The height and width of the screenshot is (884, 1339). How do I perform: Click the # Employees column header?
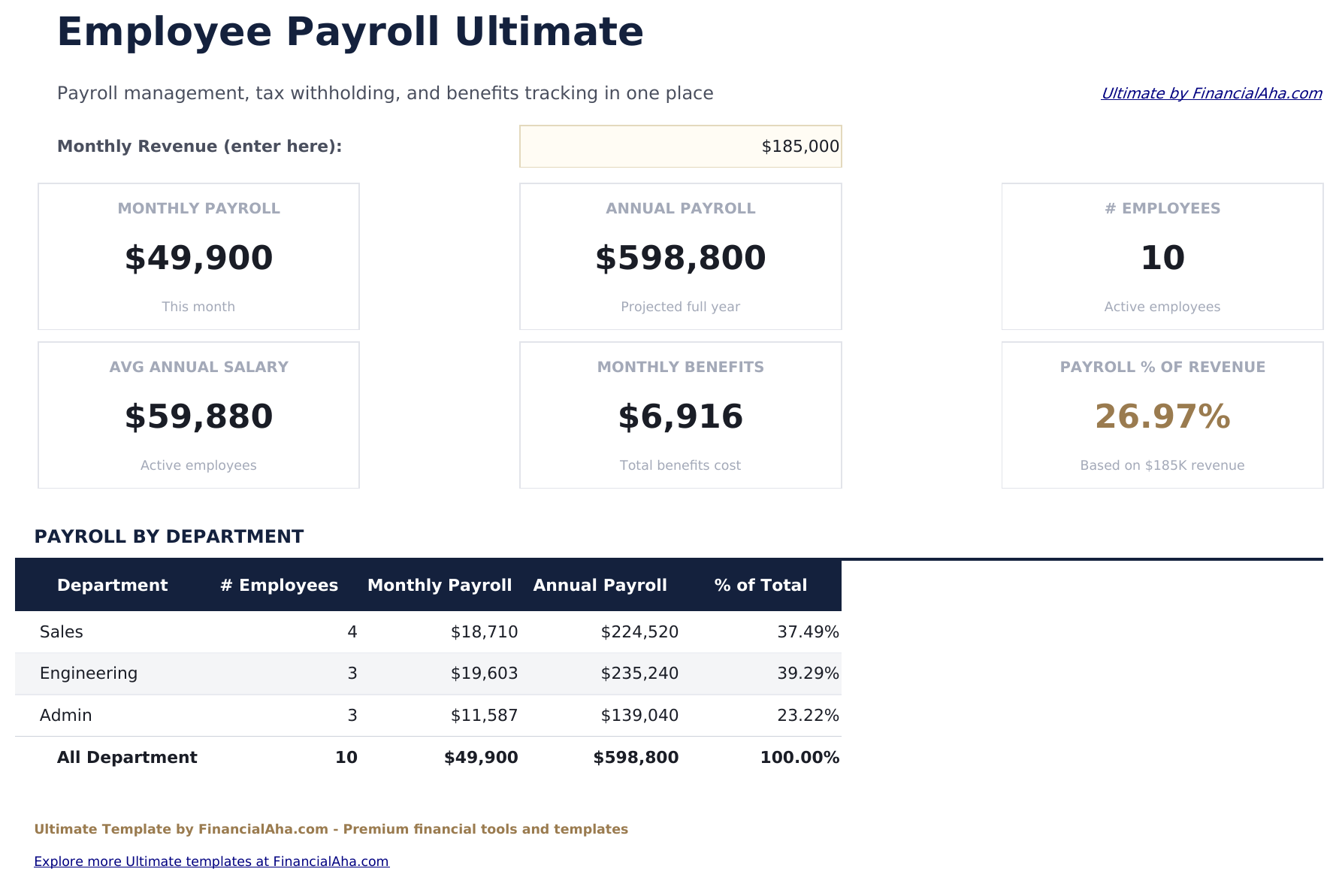coord(279,585)
